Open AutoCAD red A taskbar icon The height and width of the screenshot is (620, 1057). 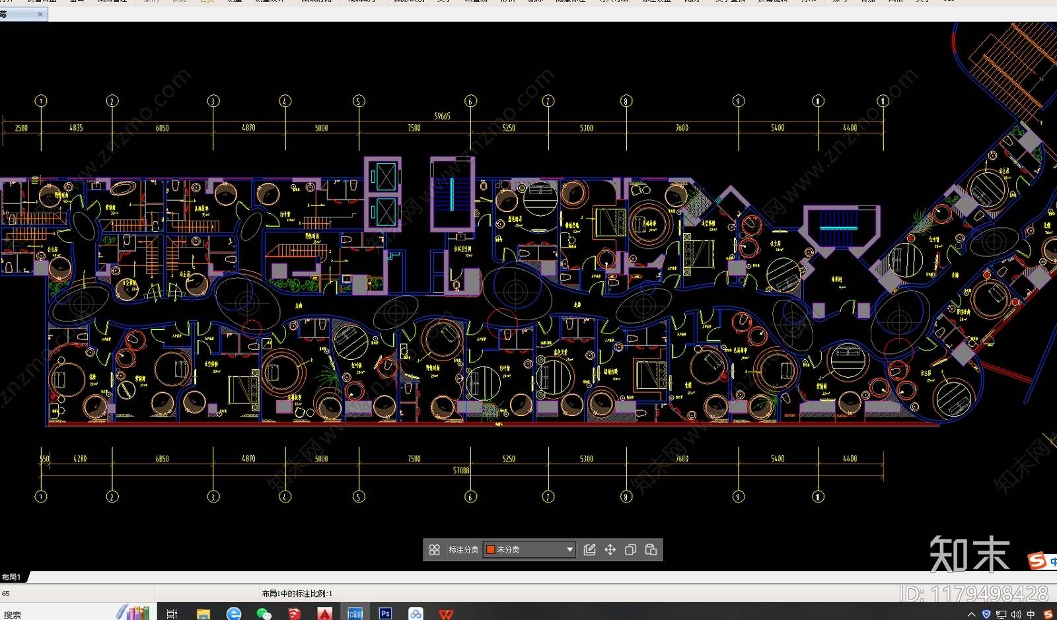click(324, 614)
